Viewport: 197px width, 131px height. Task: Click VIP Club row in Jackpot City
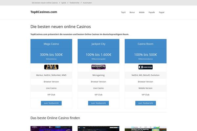[x=98, y=95]
